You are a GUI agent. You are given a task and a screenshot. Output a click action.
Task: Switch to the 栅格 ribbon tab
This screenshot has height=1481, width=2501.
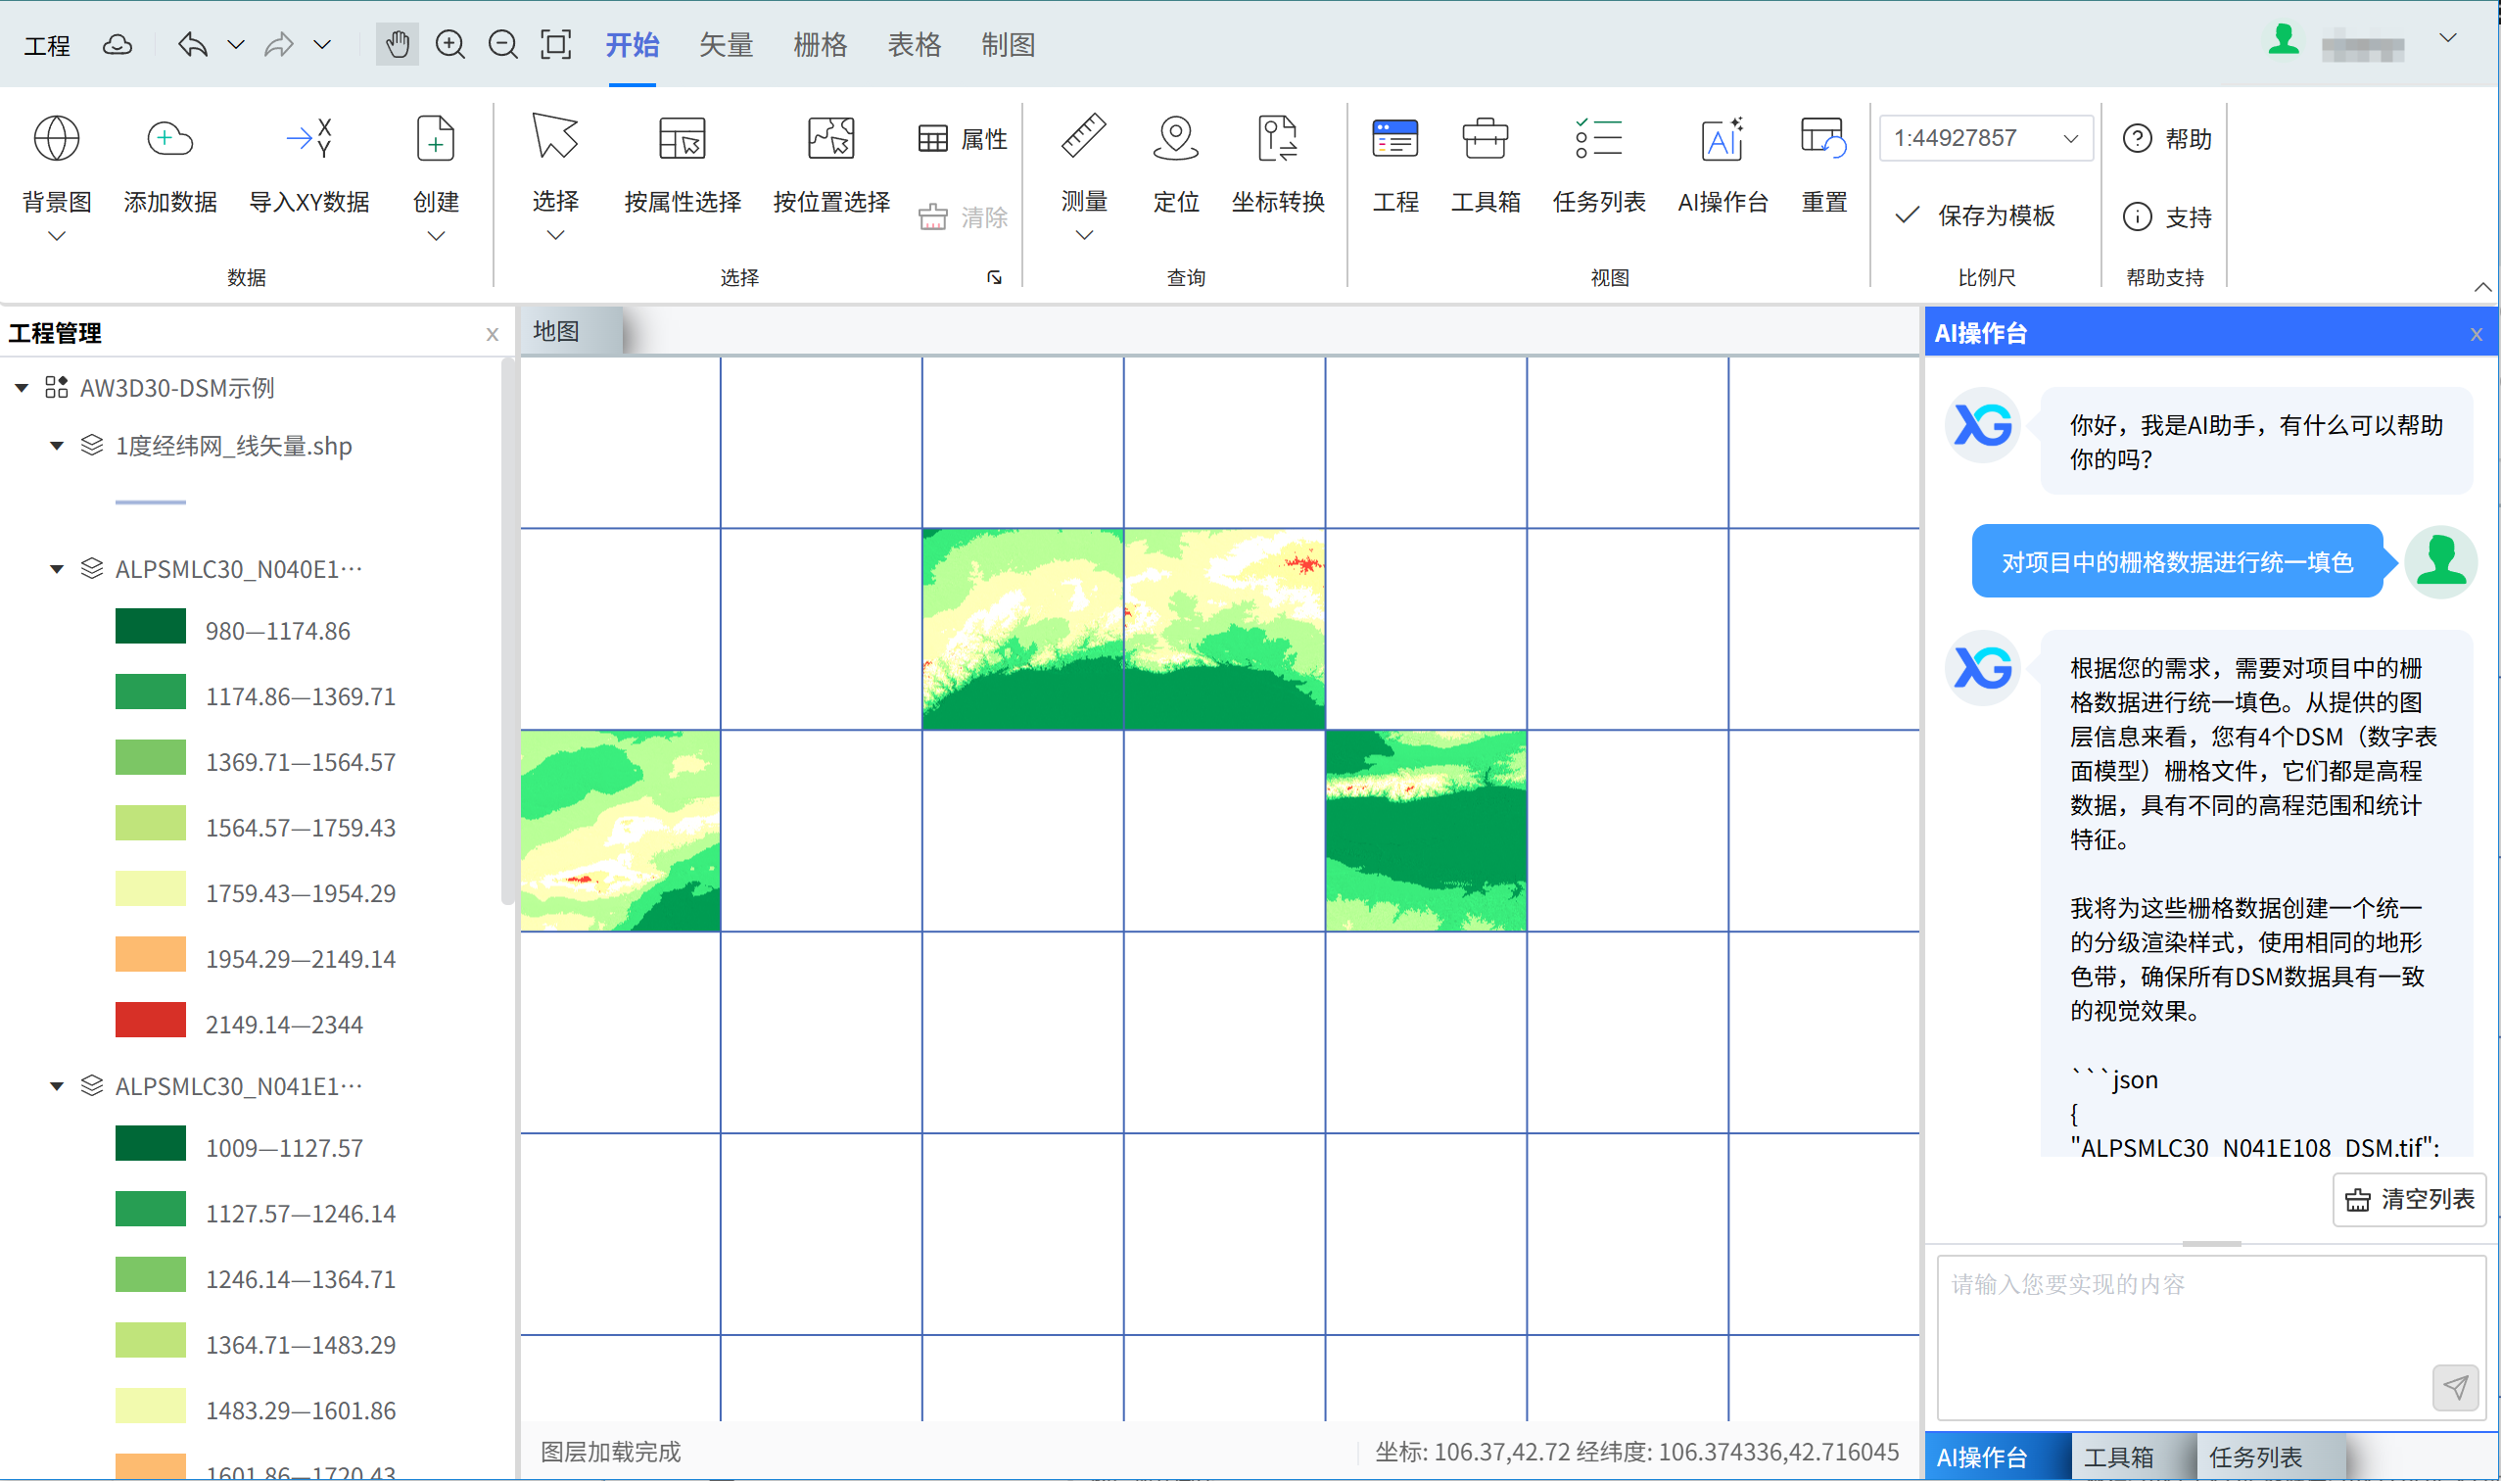(820, 45)
